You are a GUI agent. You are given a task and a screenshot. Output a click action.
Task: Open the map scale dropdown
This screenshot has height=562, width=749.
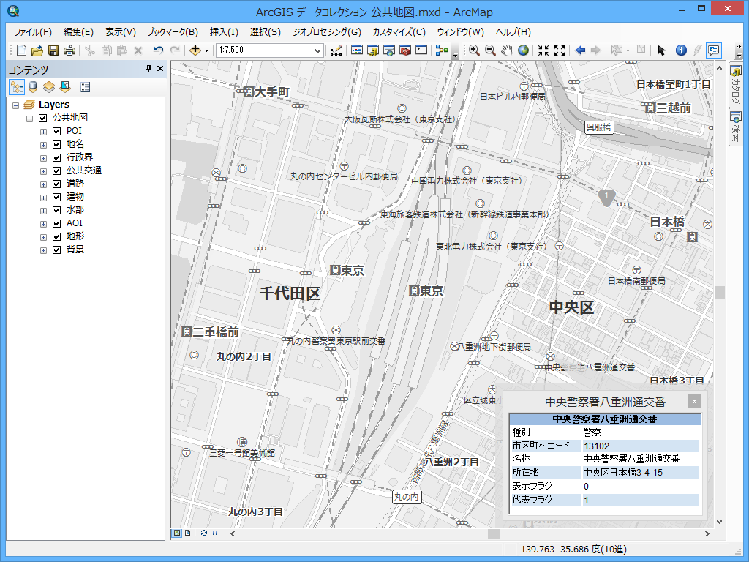317,50
